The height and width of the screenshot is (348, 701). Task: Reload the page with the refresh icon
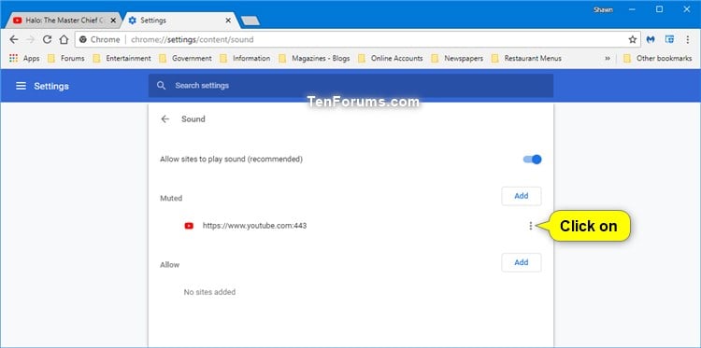(x=47, y=40)
